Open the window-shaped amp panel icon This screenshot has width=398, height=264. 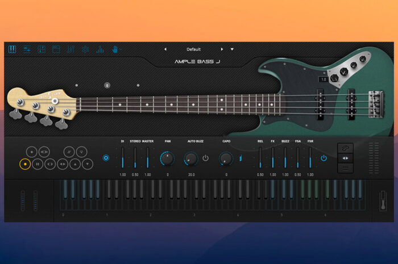56,49
